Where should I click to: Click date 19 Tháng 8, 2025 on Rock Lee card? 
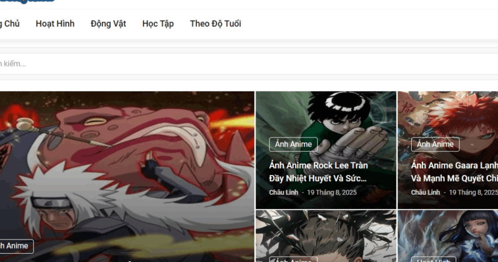332,192
